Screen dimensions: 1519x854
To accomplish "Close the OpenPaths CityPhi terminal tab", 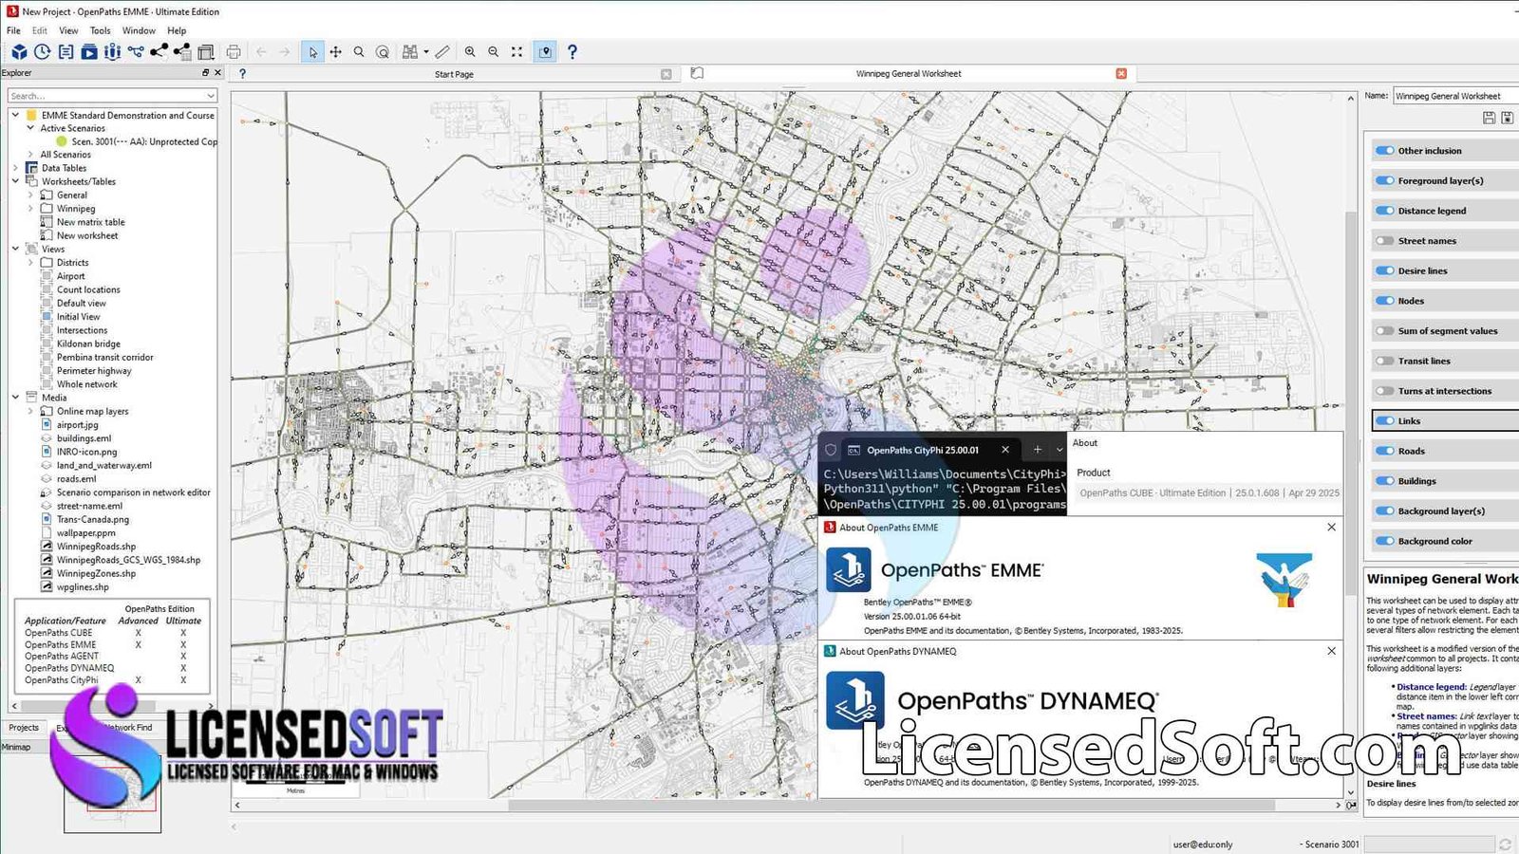I will point(1005,450).
